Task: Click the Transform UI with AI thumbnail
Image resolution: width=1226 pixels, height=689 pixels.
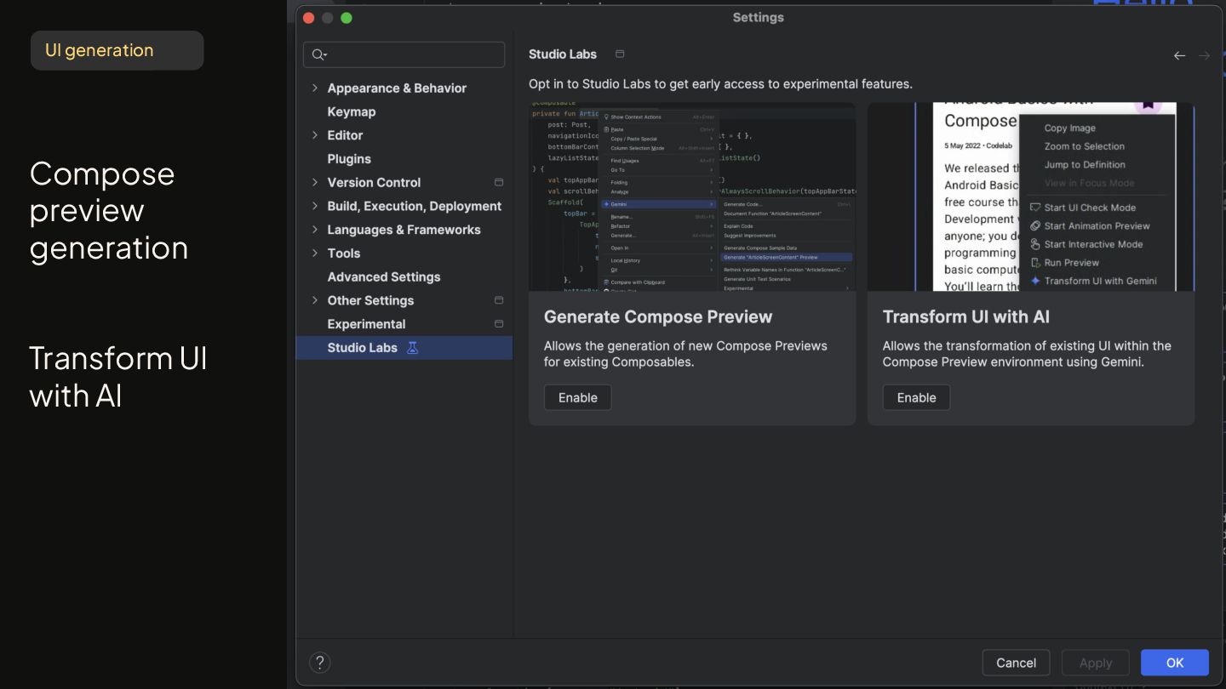Action: 1030,197
